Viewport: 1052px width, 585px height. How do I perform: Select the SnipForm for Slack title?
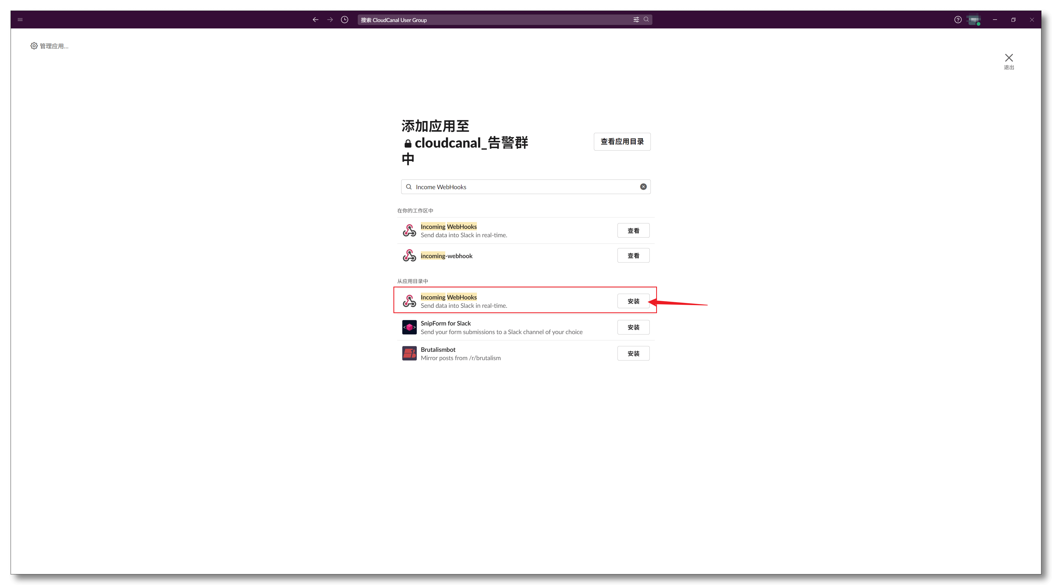445,323
